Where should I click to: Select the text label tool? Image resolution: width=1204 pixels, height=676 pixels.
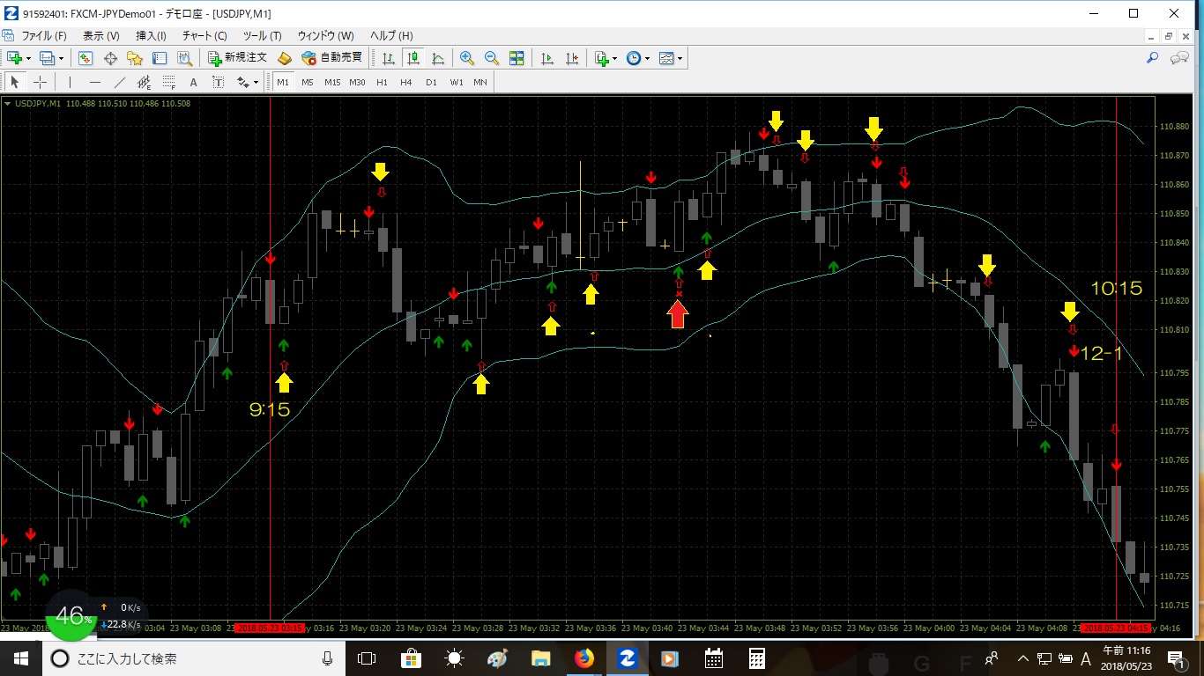pyautogui.click(x=219, y=82)
